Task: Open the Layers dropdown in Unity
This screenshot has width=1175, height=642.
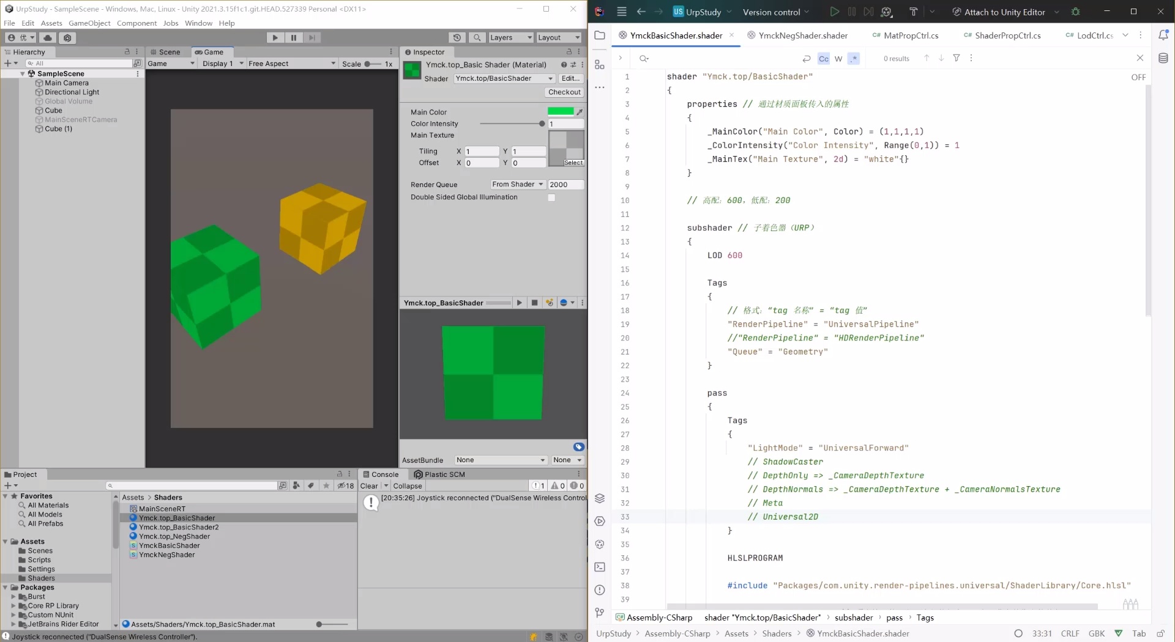Action: point(510,37)
